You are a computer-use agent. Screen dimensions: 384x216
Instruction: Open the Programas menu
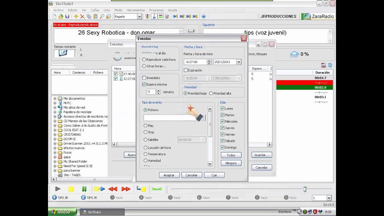click(x=156, y=10)
